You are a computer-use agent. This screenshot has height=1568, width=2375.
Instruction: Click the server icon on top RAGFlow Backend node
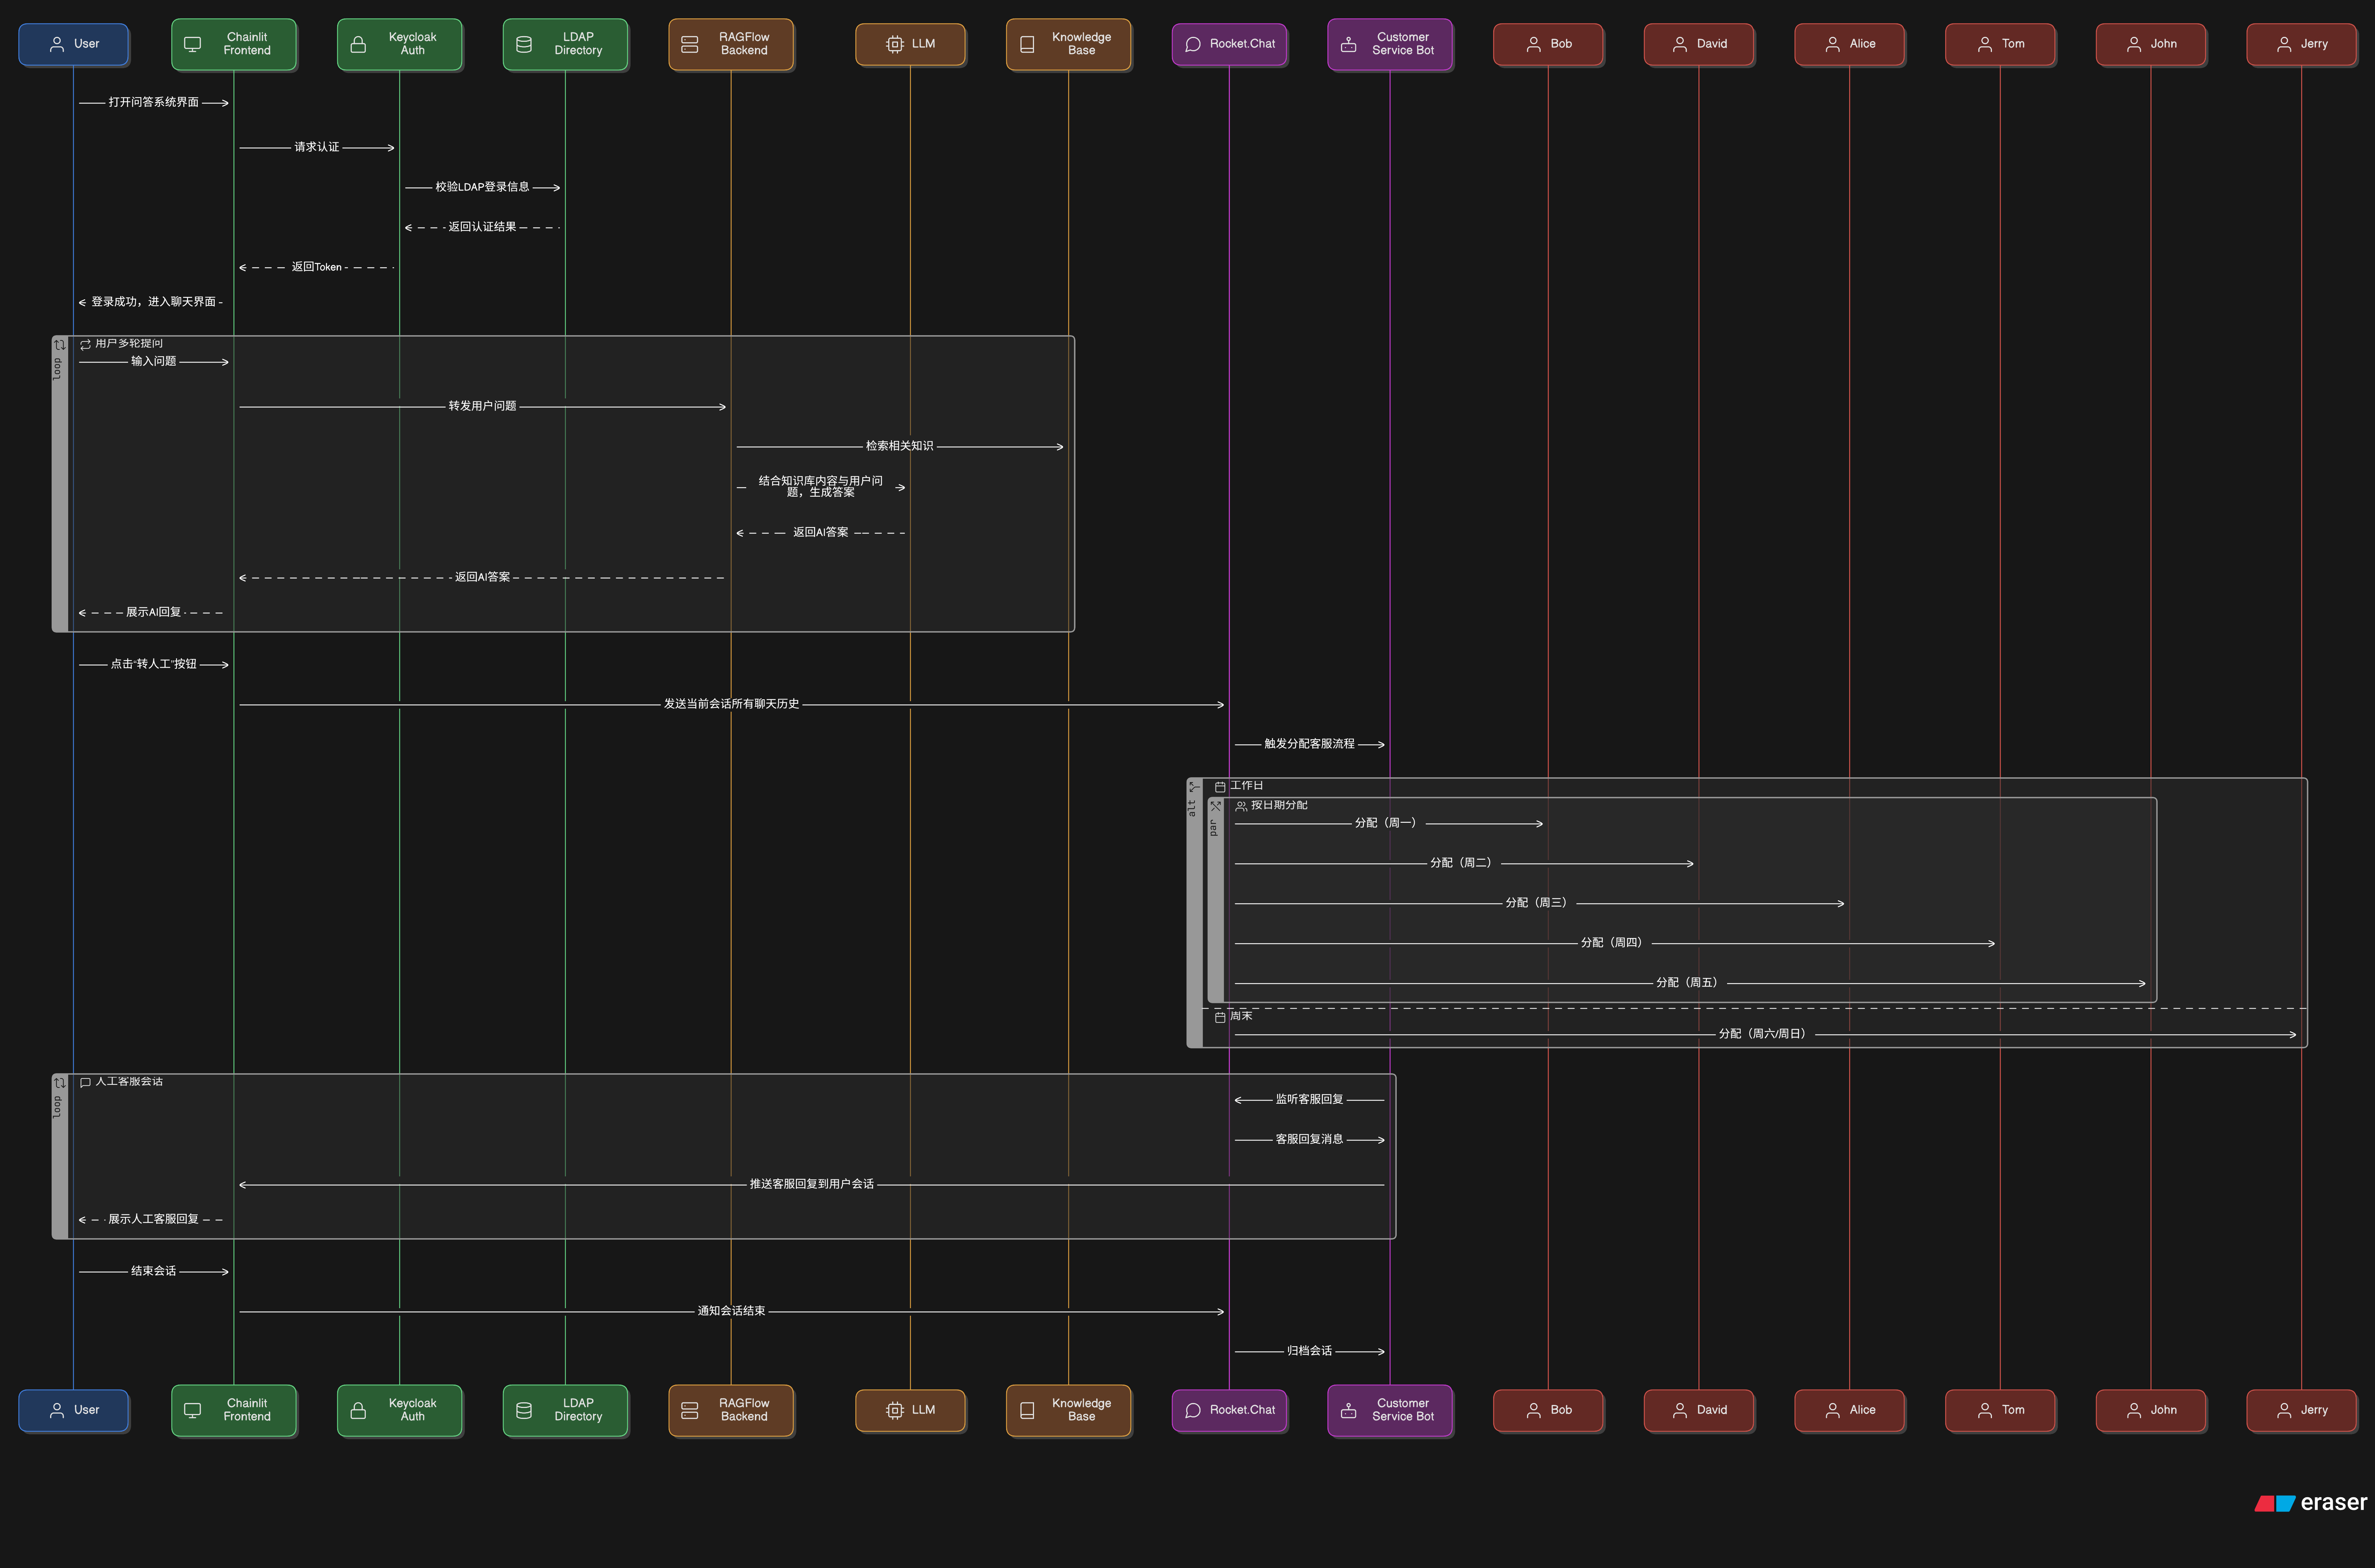coord(689,44)
